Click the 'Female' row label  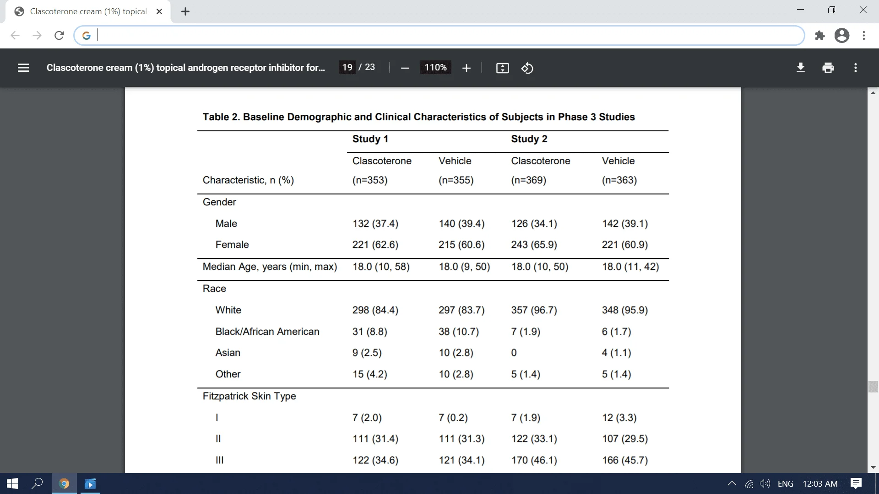232,244
